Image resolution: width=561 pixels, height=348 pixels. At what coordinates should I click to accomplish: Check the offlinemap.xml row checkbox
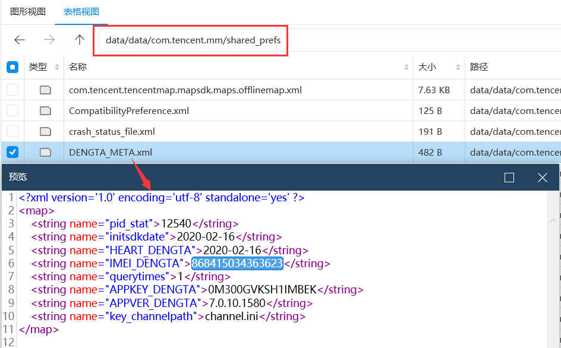(12, 90)
